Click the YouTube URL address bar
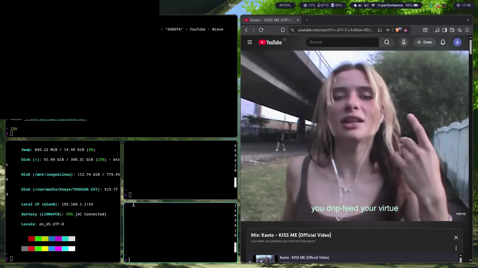This screenshot has width=478, height=268. (x=335, y=30)
